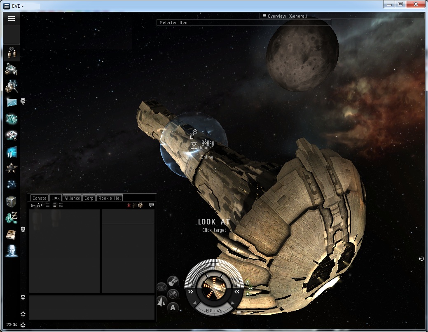Open the Fitting window icon

[x=12, y=135]
